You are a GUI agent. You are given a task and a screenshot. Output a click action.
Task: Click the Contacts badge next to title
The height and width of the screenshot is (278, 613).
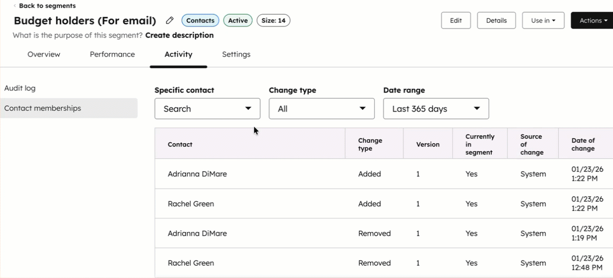pyautogui.click(x=200, y=21)
